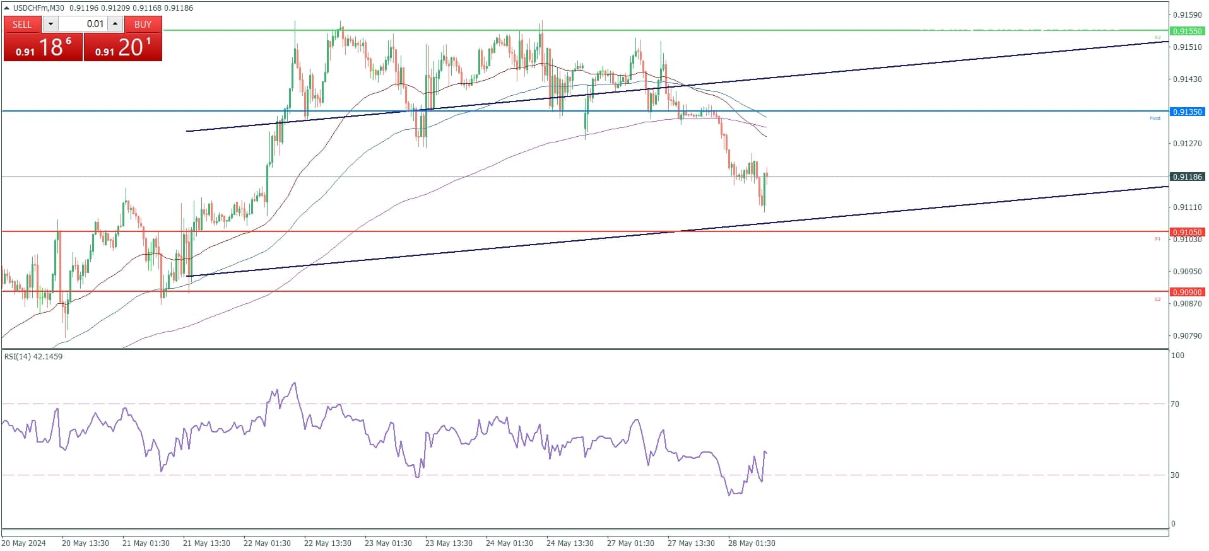Click the 23 May 13:30 time axis label
Image resolution: width=1209 pixels, height=551 pixels.
click(x=449, y=543)
